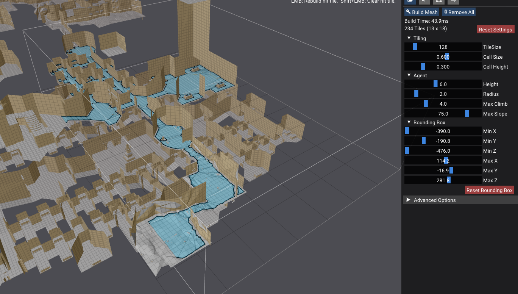Click the last gray tool icon in the panel toolbar

(453, 2)
